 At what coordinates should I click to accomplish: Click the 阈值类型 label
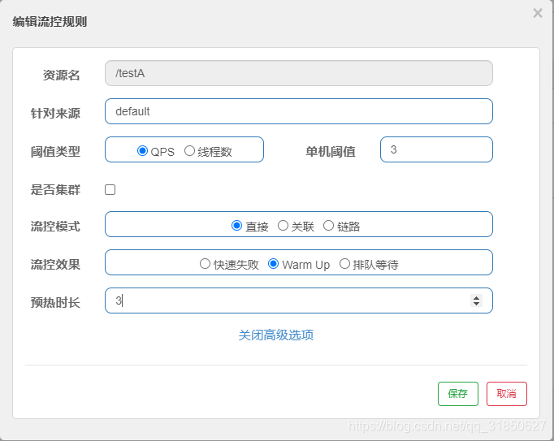point(55,152)
